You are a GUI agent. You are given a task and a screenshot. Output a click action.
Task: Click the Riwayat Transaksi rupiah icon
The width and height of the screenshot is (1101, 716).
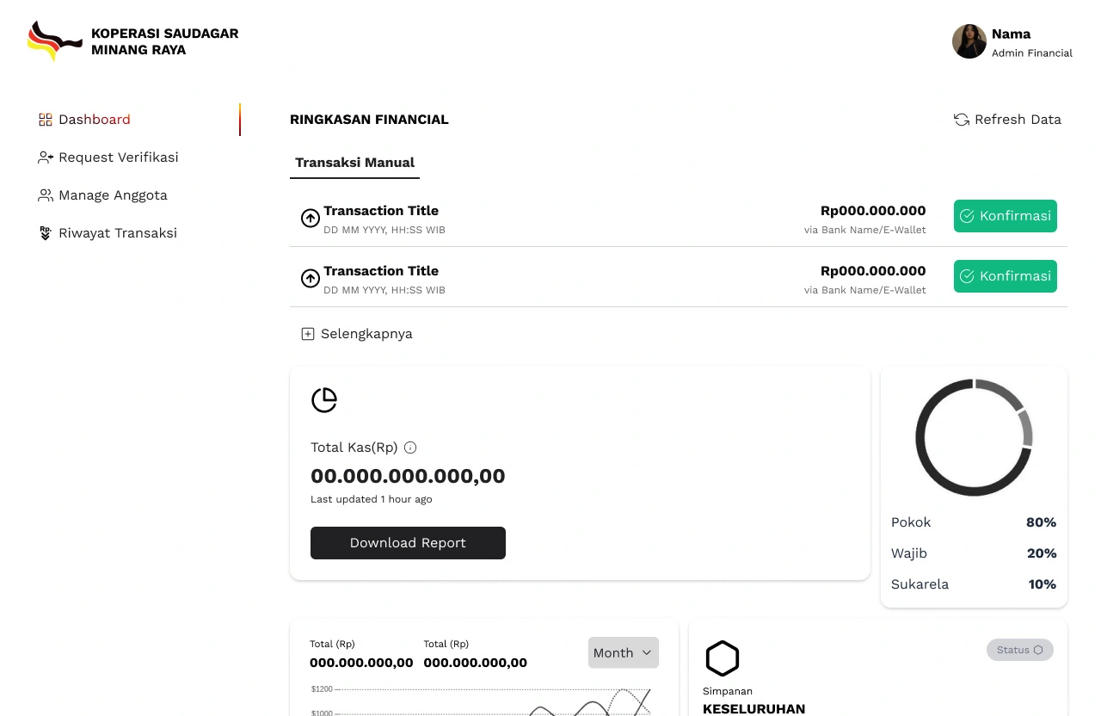[x=46, y=233]
